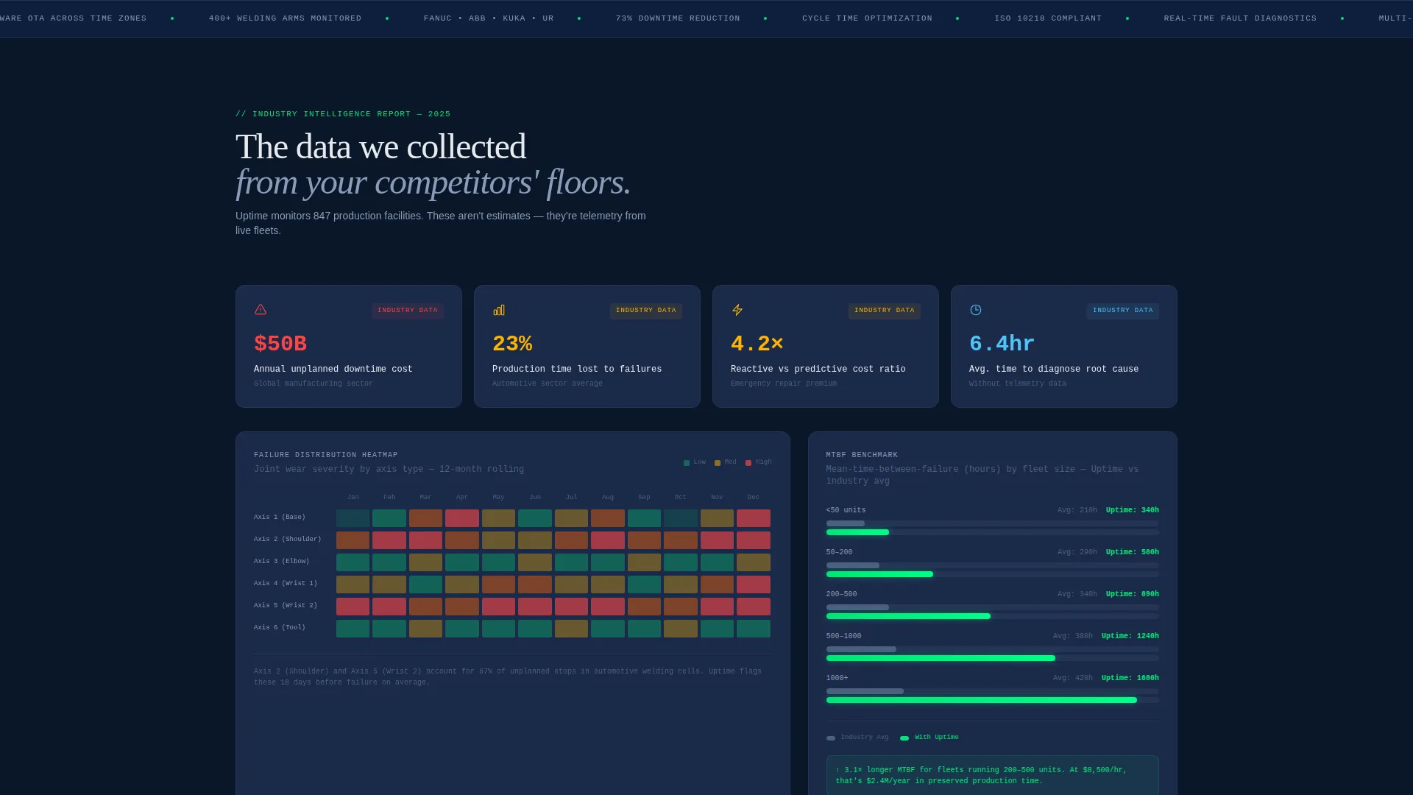Click ticker text 'REAL-TIME FAULT DIAGNOSTICS'

[1240, 18]
